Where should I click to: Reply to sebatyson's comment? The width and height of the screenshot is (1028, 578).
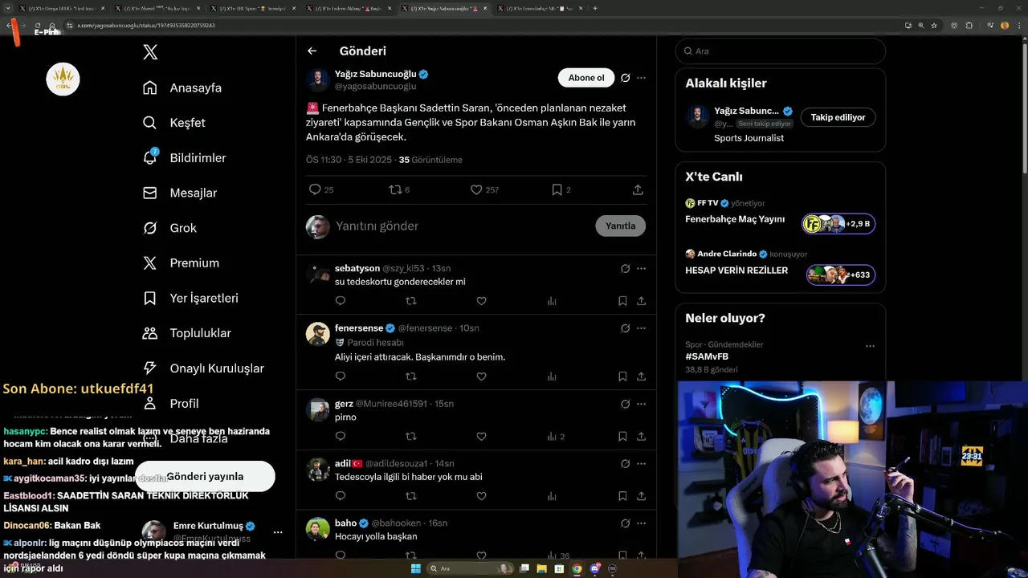[x=341, y=301]
